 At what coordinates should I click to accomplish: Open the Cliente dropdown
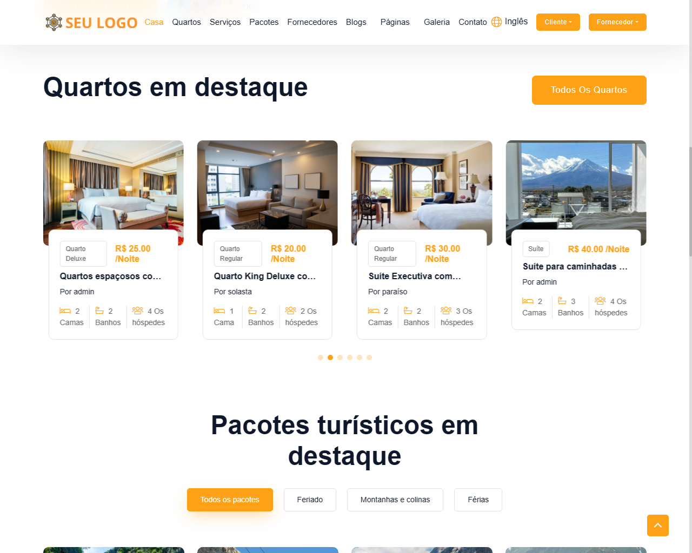pos(558,22)
